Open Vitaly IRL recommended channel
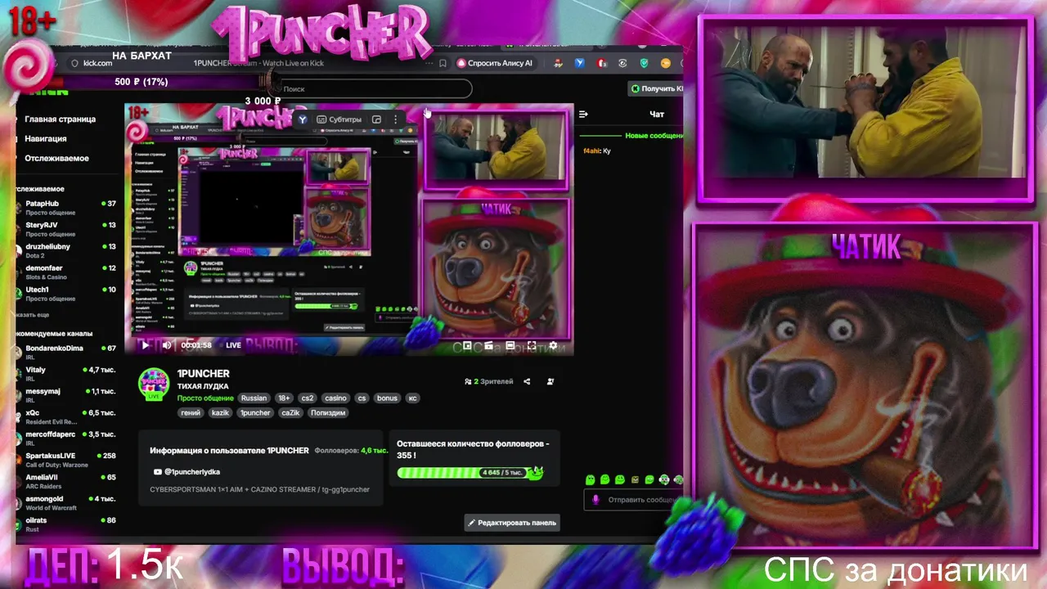 [67, 374]
